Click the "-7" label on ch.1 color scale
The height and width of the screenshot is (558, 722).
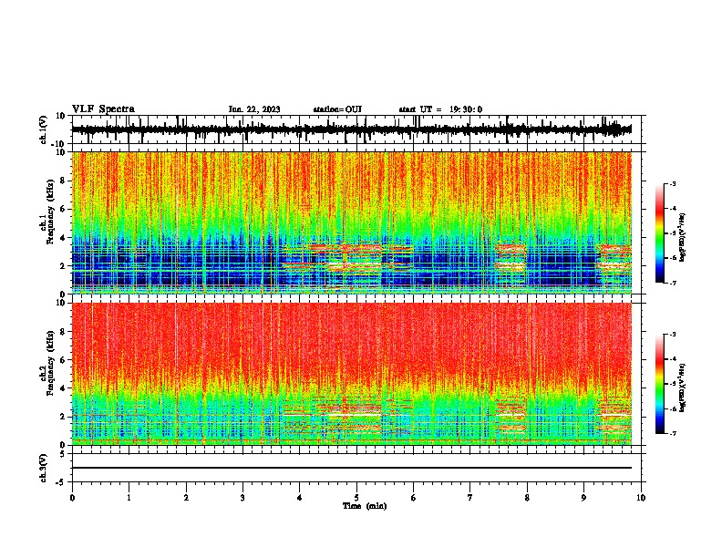(x=673, y=283)
